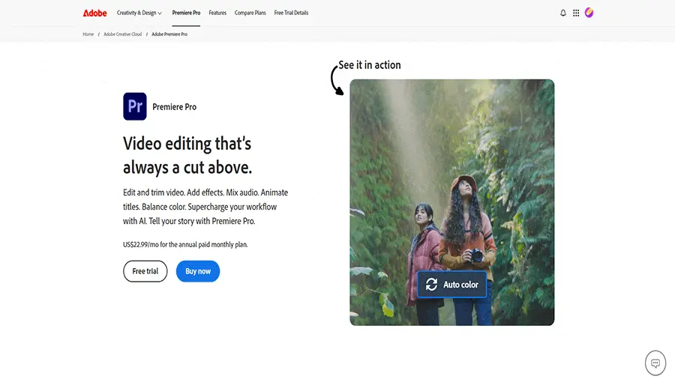
Task: Open Free Trial Details in navigation
Action: tap(291, 13)
